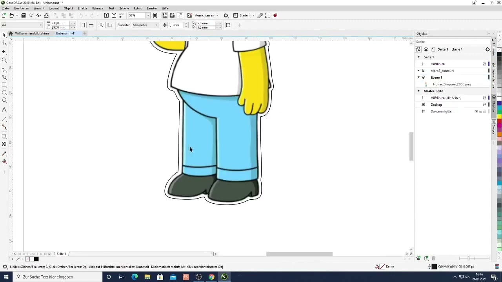Select the Color Eyedropper tool
This screenshot has width=502, height=282.
(x=4, y=154)
